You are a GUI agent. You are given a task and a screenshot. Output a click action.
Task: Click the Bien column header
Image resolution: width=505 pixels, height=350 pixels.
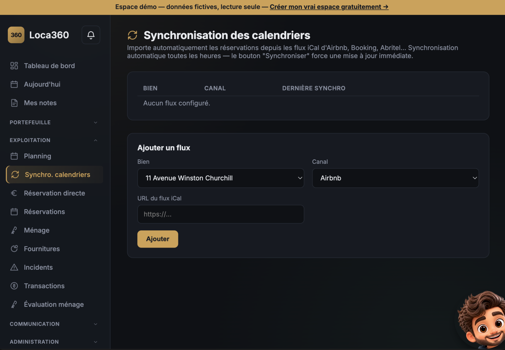coord(150,88)
